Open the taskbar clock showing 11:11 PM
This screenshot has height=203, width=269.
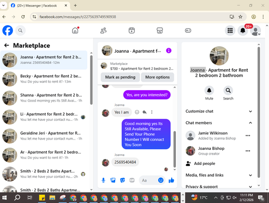[x=246, y=198]
